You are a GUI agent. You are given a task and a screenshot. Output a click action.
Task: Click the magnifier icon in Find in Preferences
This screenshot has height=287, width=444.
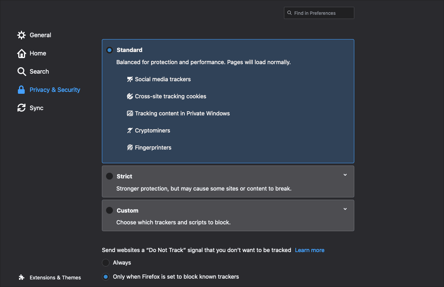tap(289, 13)
